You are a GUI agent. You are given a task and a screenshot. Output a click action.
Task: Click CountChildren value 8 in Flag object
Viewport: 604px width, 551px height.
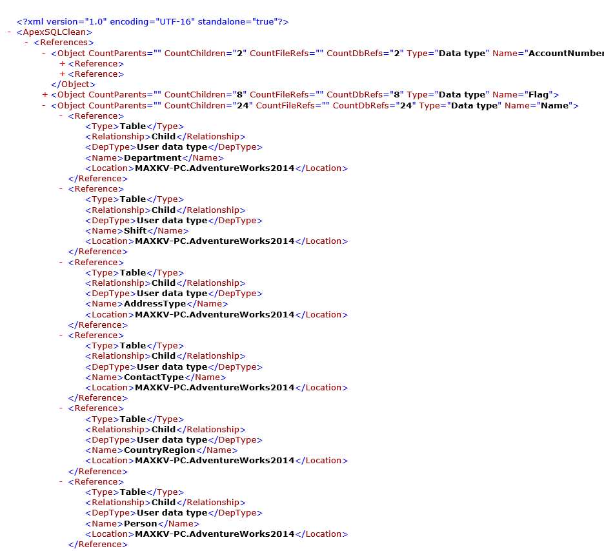(239, 95)
